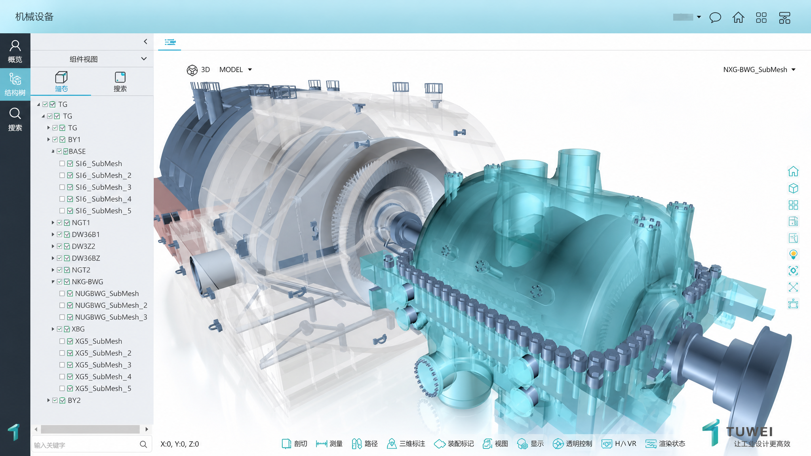Select the XG5_SubMesh_5 tree item
The height and width of the screenshot is (456, 811).
point(103,388)
